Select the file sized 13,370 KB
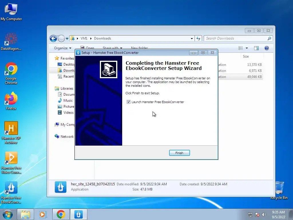Image resolution: width=293 pixels, height=220 pixels. click(x=240, y=65)
